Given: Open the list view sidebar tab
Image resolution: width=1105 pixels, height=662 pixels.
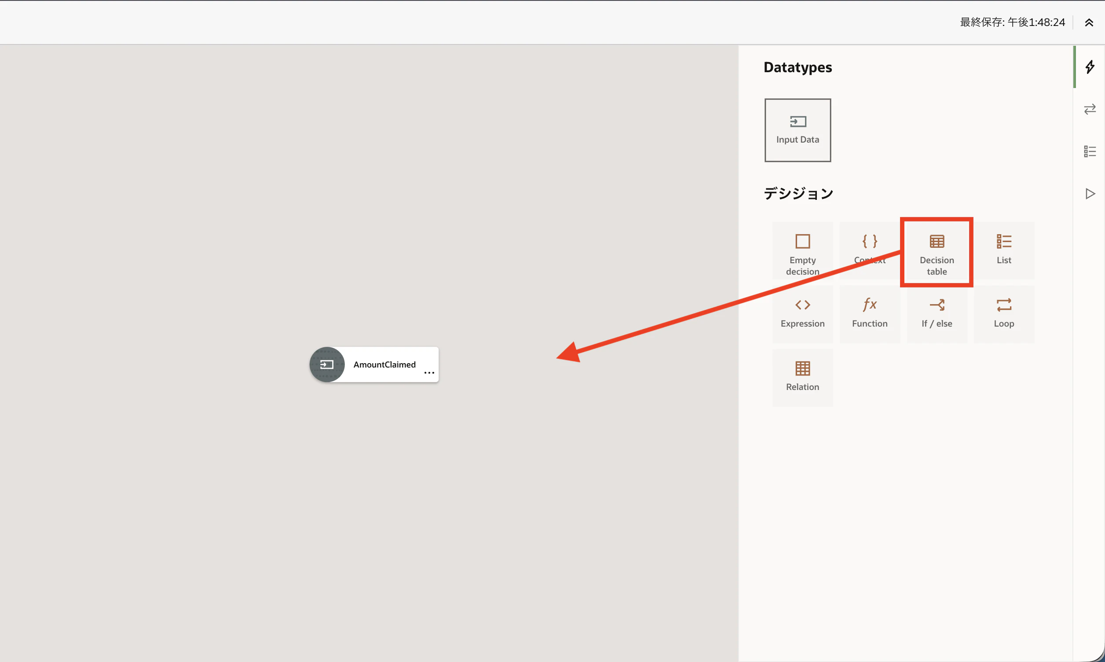Looking at the screenshot, I should pyautogui.click(x=1090, y=151).
